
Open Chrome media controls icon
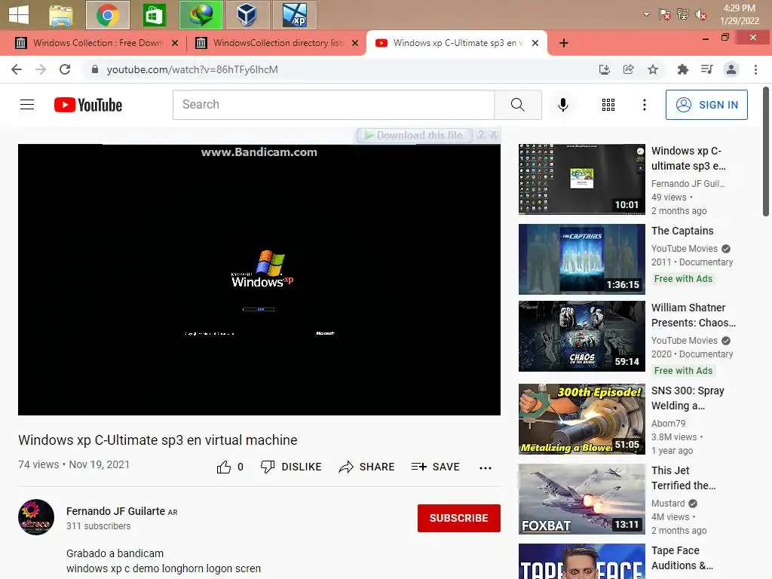pyautogui.click(x=706, y=69)
